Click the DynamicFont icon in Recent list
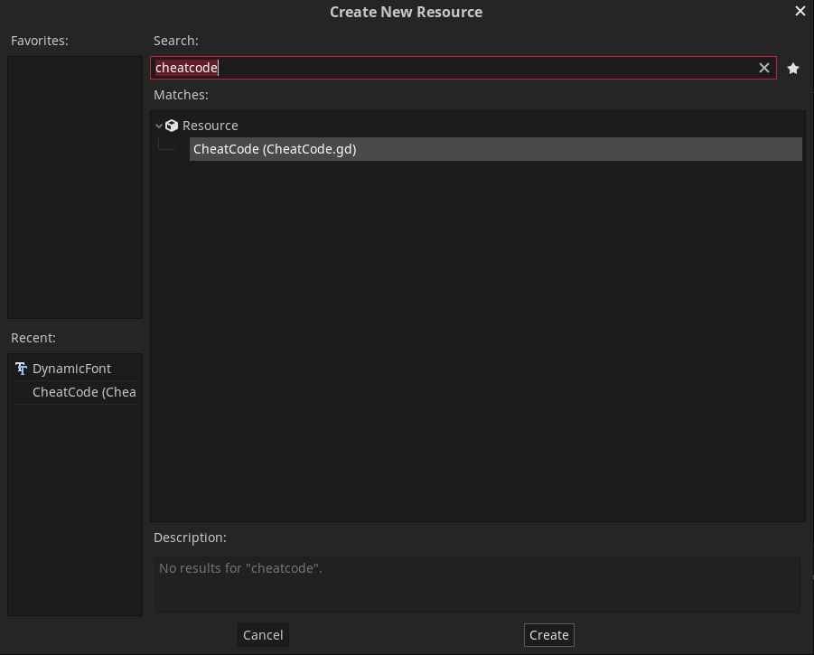Screen dimensions: 814x655 [22, 369]
